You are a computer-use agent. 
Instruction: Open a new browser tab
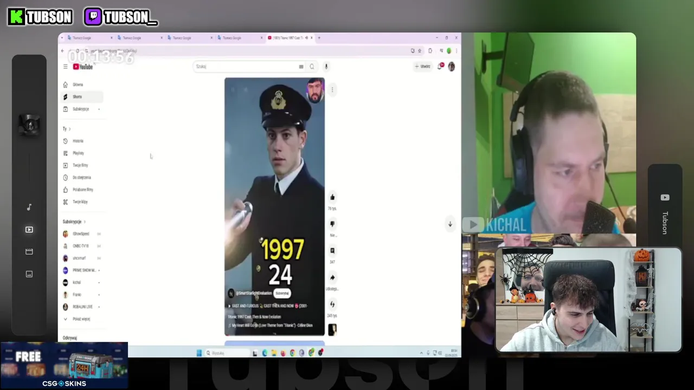pos(319,38)
